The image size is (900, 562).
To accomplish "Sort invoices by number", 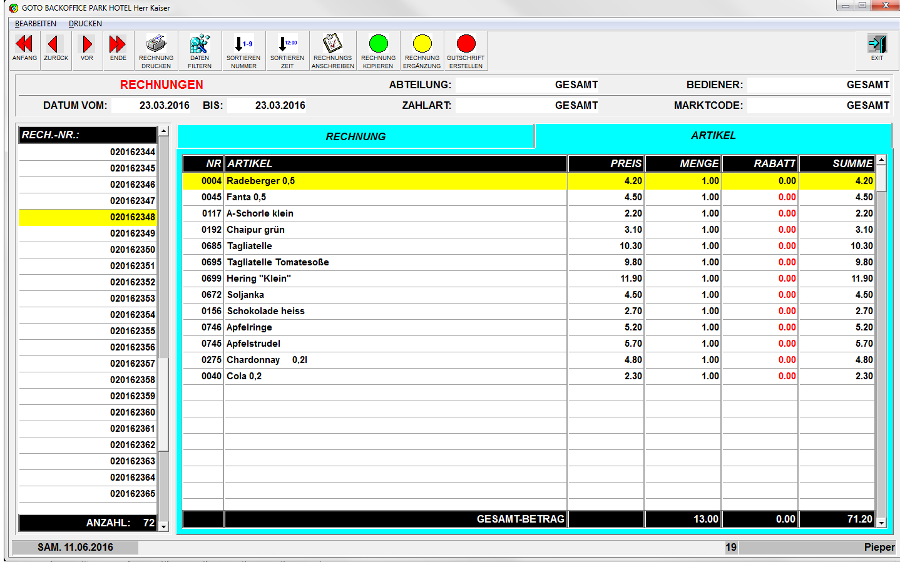I will pos(243,51).
